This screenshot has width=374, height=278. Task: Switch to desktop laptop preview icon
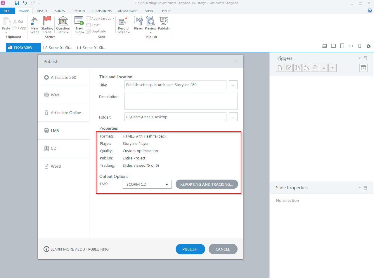[324, 46]
